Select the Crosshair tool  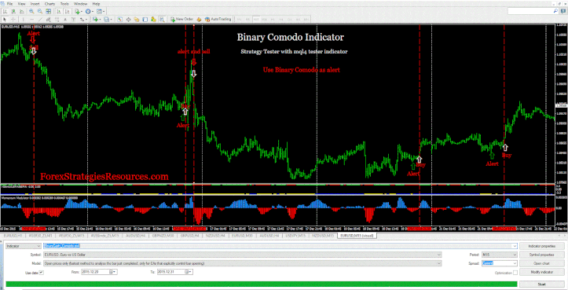click(x=13, y=19)
